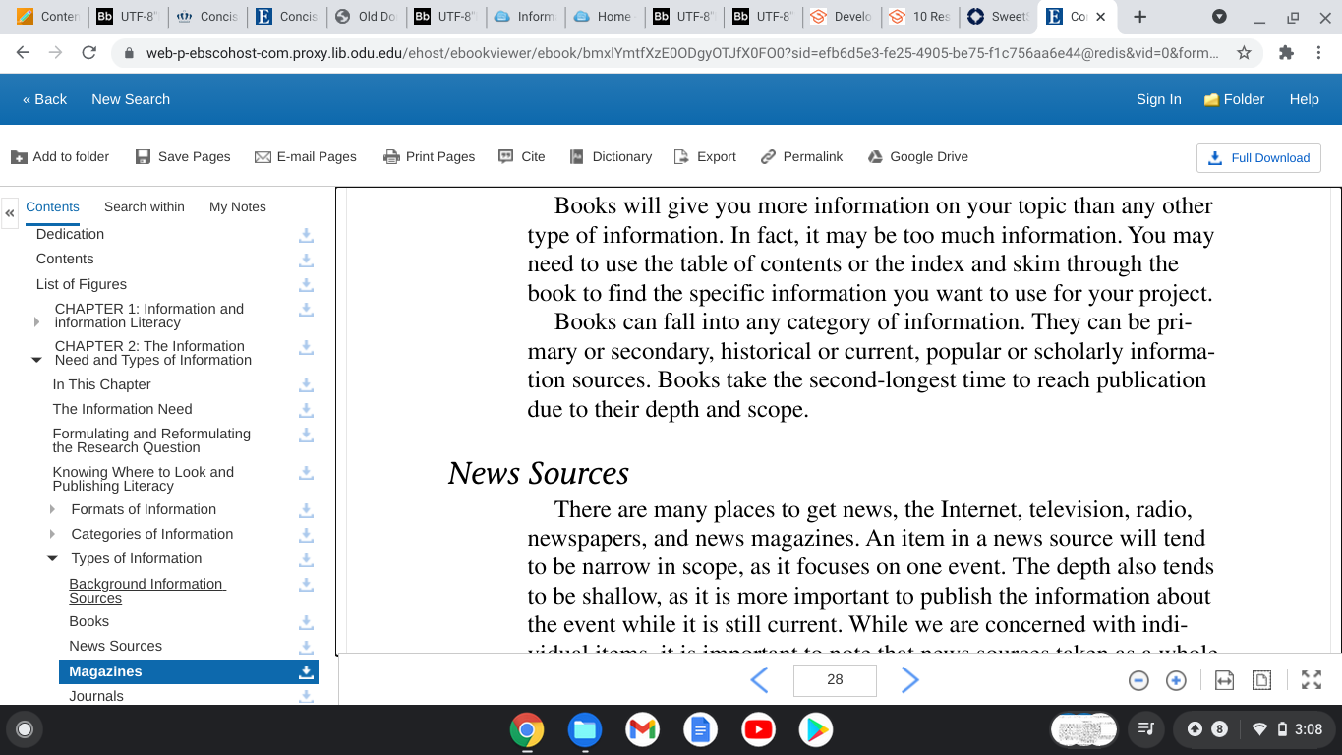Open the Cite tool
Screen dimensions: 1342x755
[x=521, y=156]
